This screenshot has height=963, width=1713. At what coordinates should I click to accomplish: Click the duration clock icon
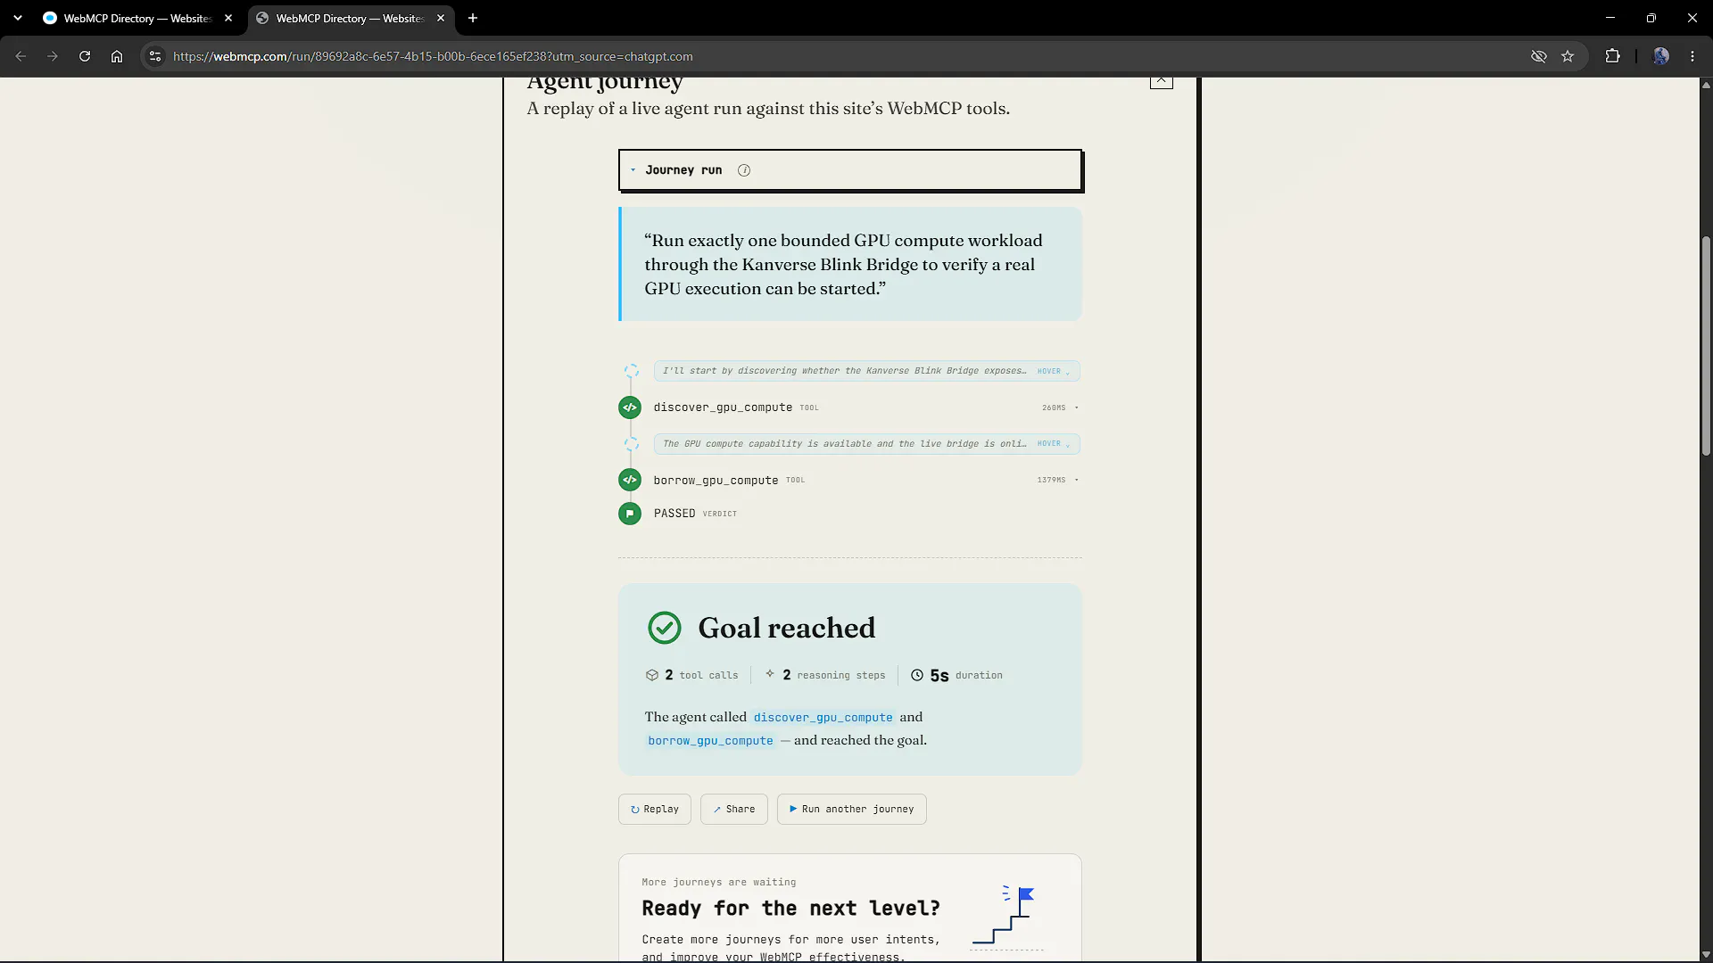(917, 675)
